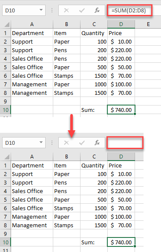Click Price header cell in top sheet
The image size is (161, 252).
click(x=121, y=33)
